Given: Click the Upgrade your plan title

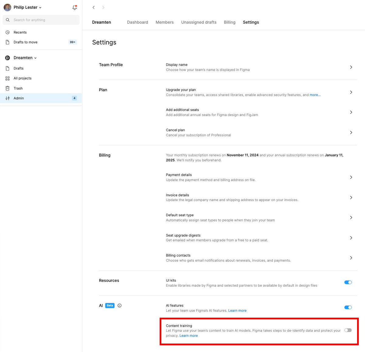Looking at the screenshot, I should (181, 90).
